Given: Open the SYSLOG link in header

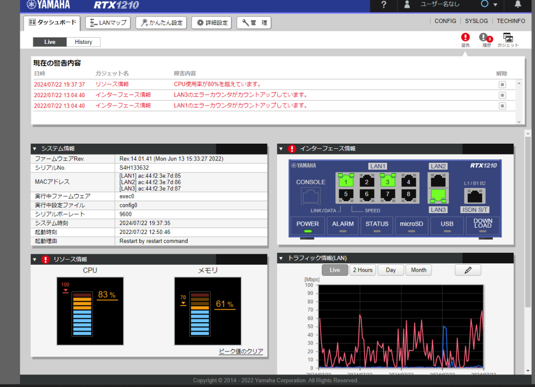Looking at the screenshot, I should 476,21.
